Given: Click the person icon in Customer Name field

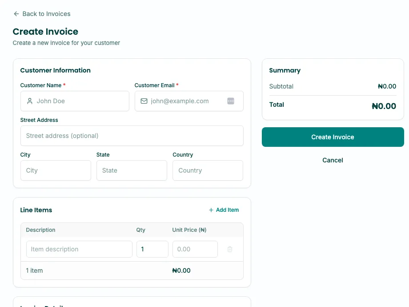Looking at the screenshot, I should [x=30, y=101].
